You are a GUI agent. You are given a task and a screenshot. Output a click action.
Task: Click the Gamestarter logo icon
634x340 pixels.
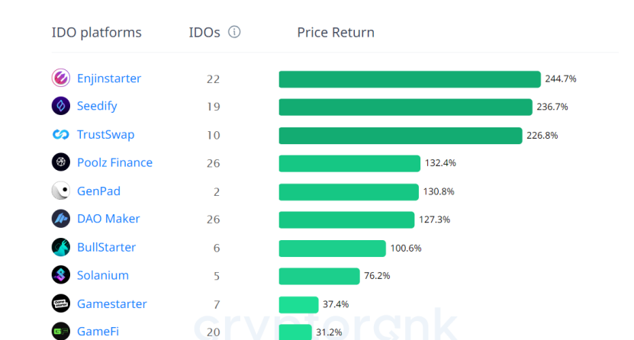pos(61,303)
